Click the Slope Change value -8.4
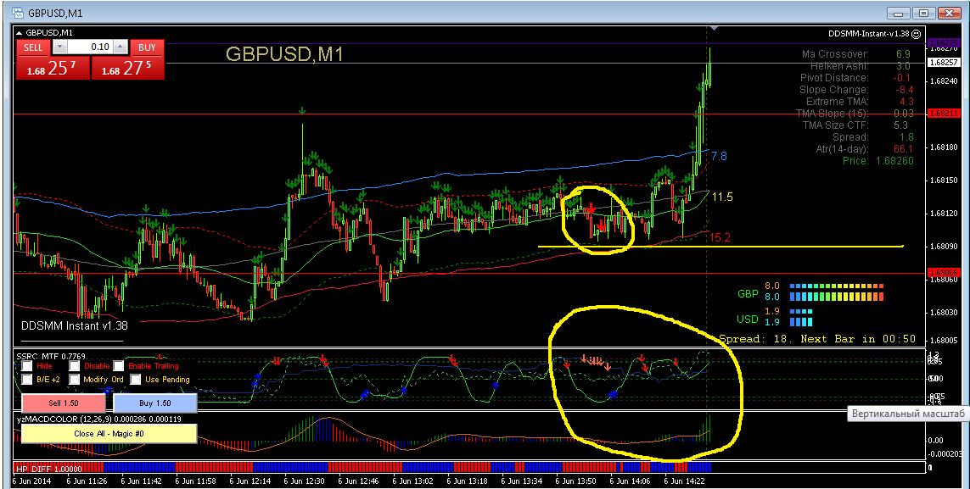This screenshot has width=970, height=489. [904, 90]
